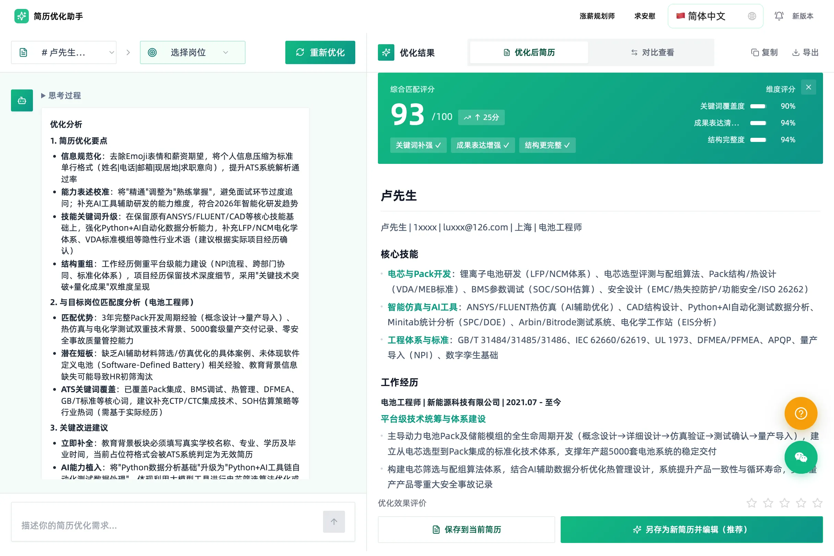The width and height of the screenshot is (834, 556).
Task: Click the 3. 关键改进建议 heading
Action: 79,428
